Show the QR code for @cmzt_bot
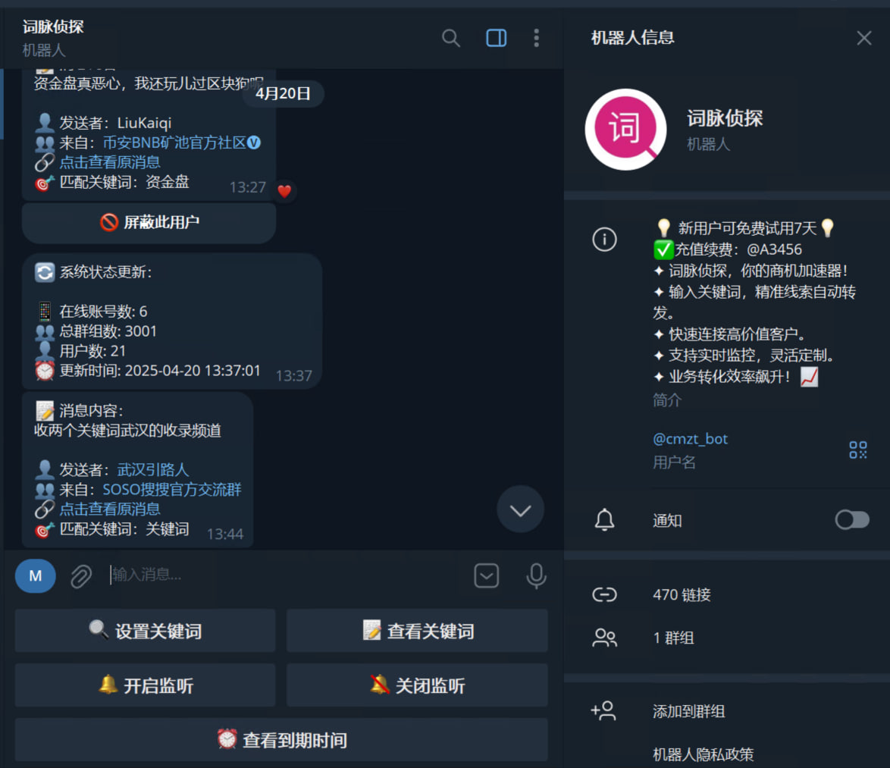The image size is (890, 768). coord(857,450)
